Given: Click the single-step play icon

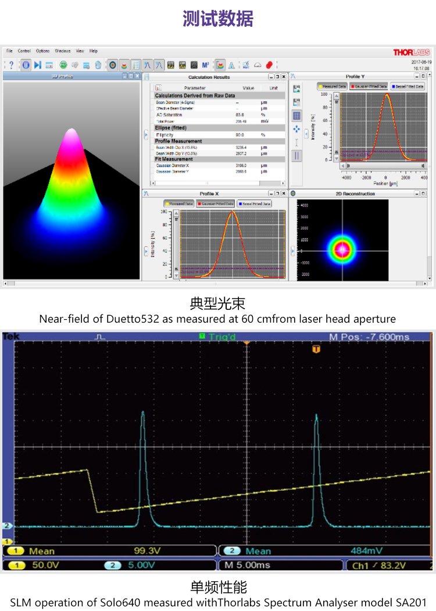Looking at the screenshot, I should click(37, 65).
